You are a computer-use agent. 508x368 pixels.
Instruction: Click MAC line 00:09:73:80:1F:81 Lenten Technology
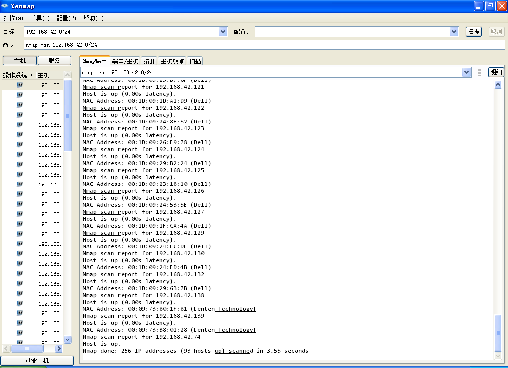tap(170, 309)
